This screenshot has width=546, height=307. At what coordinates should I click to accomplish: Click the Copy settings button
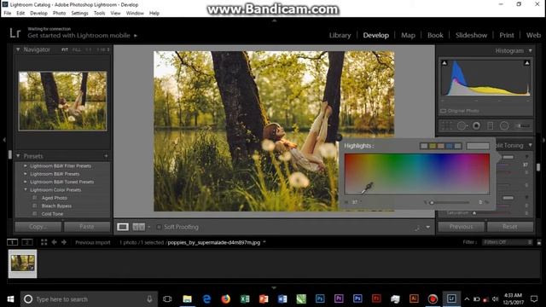tap(38, 227)
